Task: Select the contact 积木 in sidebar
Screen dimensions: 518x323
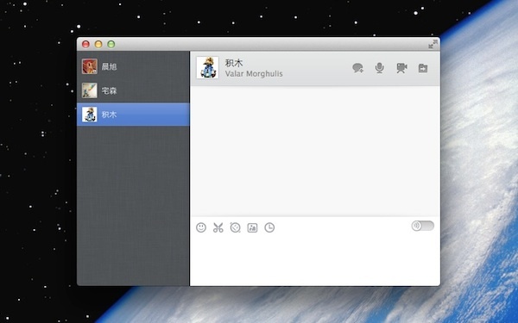Action: 133,115
